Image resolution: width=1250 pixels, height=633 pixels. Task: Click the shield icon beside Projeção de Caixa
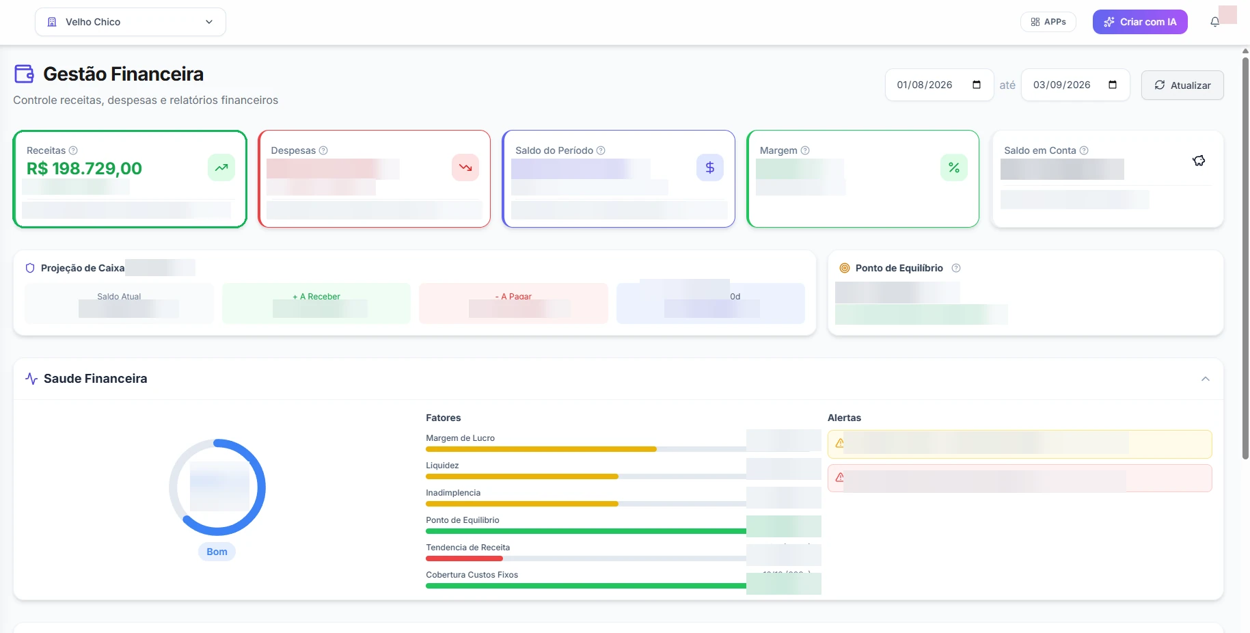(30, 268)
